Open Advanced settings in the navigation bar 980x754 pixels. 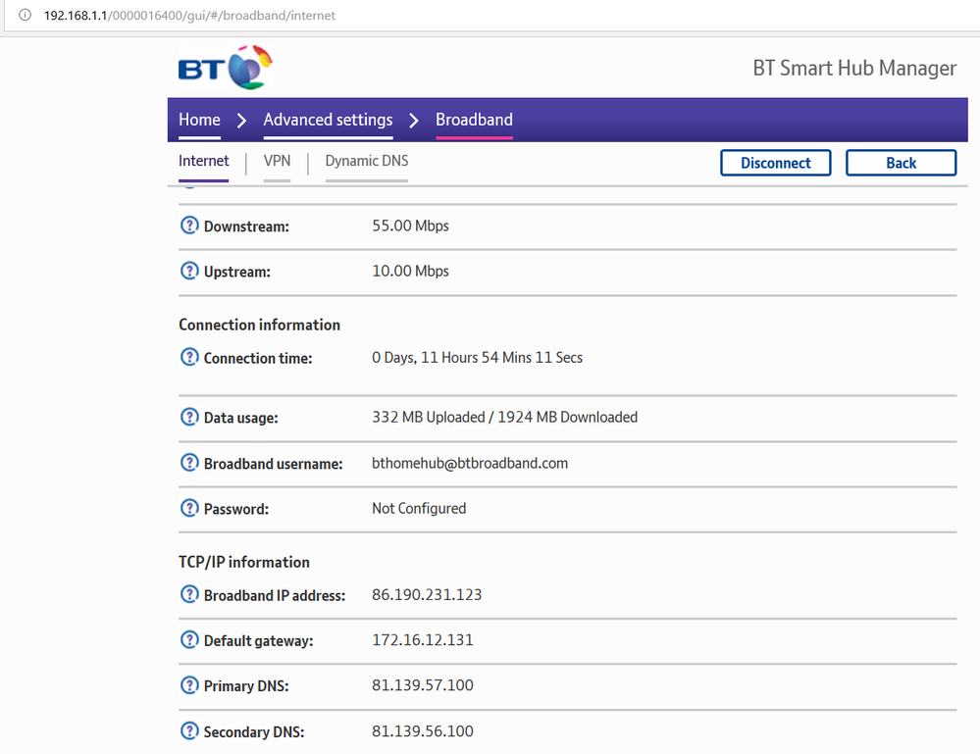tap(328, 120)
